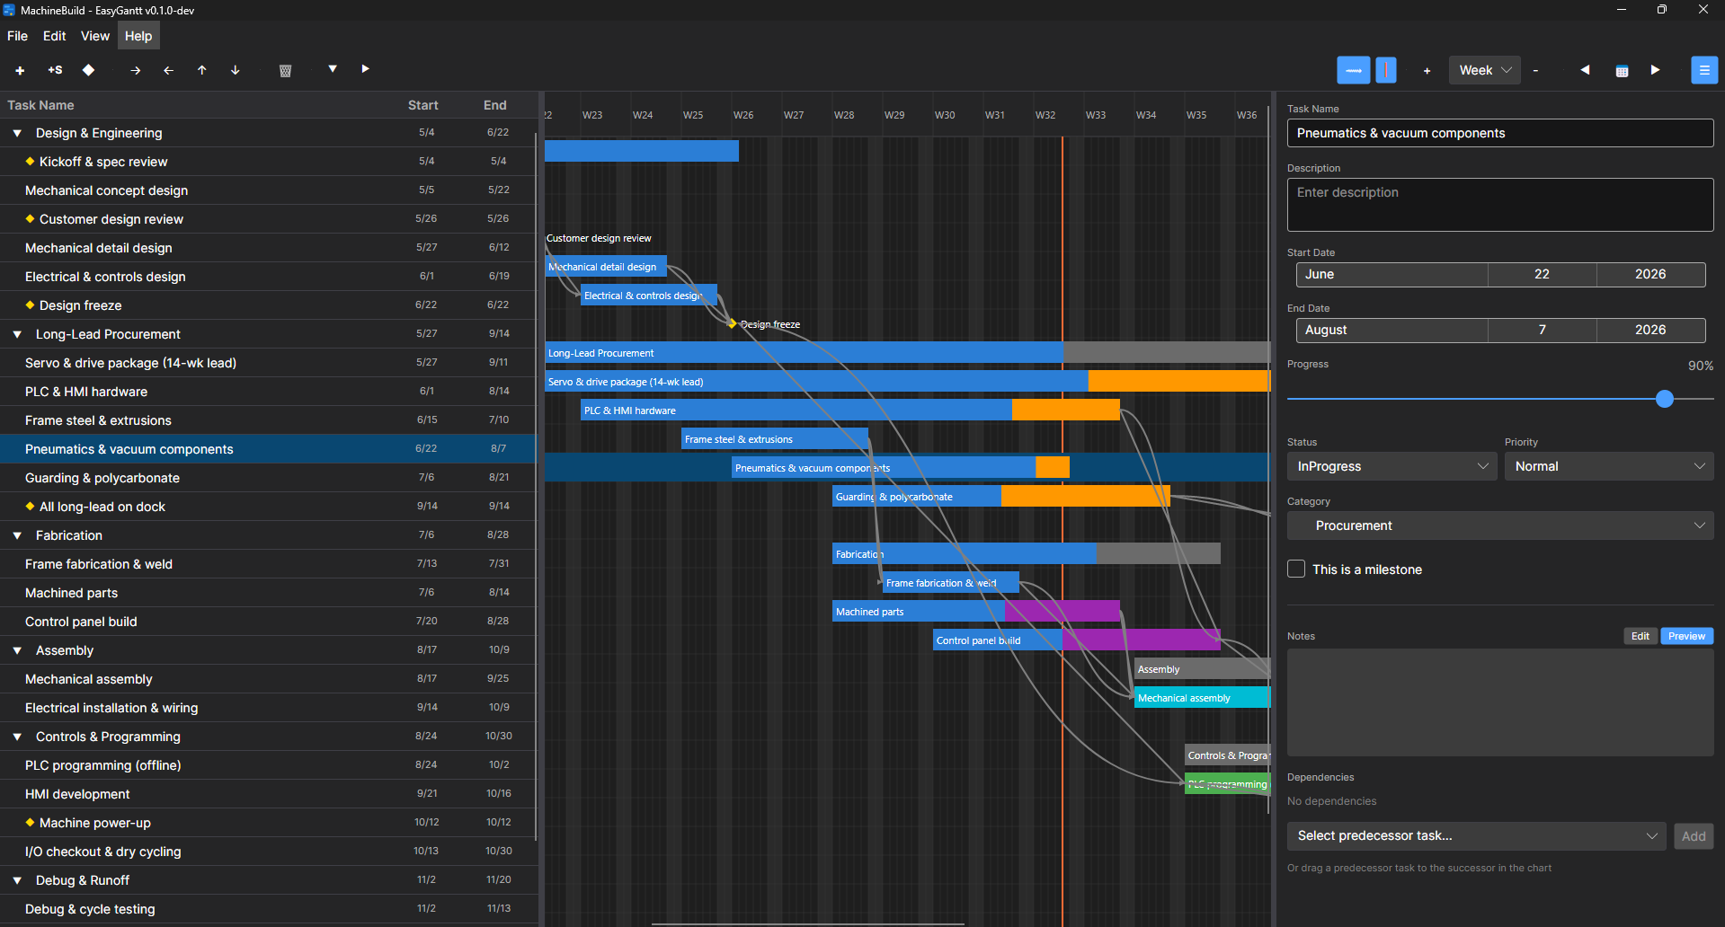Click the Task Name column header
The height and width of the screenshot is (927, 1725).
point(40,105)
